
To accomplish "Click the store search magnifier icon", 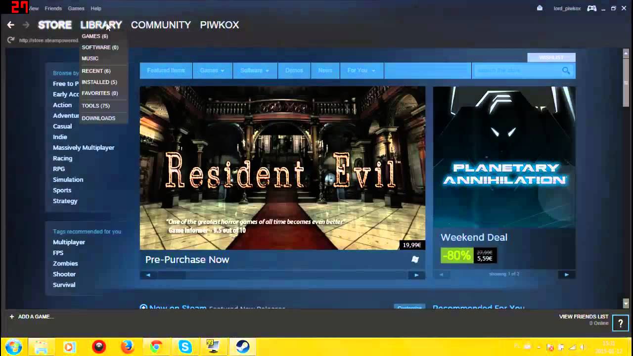I will (566, 71).
